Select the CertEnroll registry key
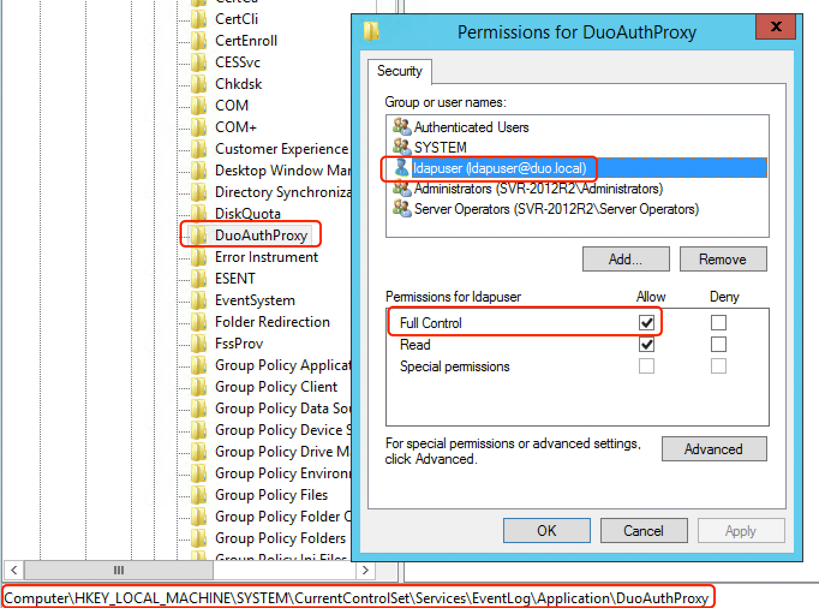819x608 pixels. 246,41
